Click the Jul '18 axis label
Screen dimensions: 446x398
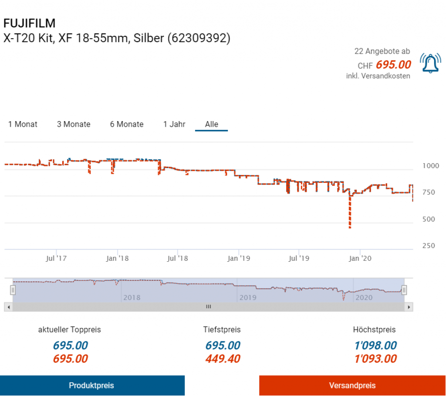pos(178,258)
